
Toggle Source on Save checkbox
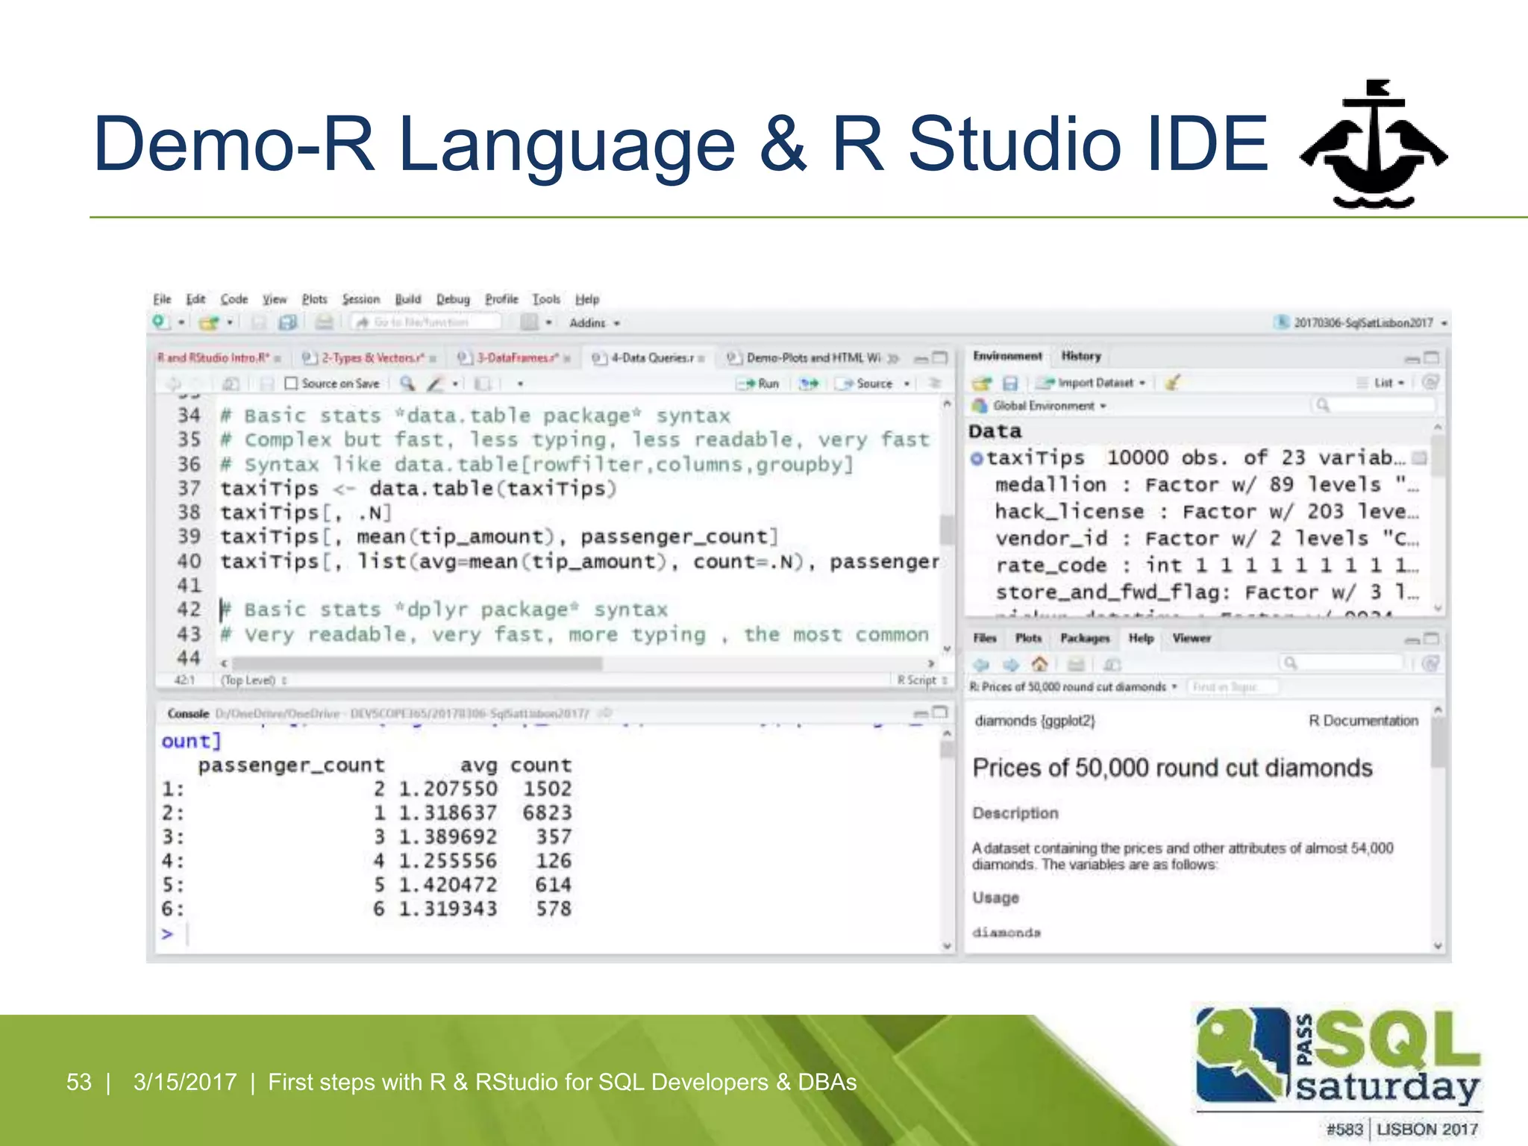(292, 383)
